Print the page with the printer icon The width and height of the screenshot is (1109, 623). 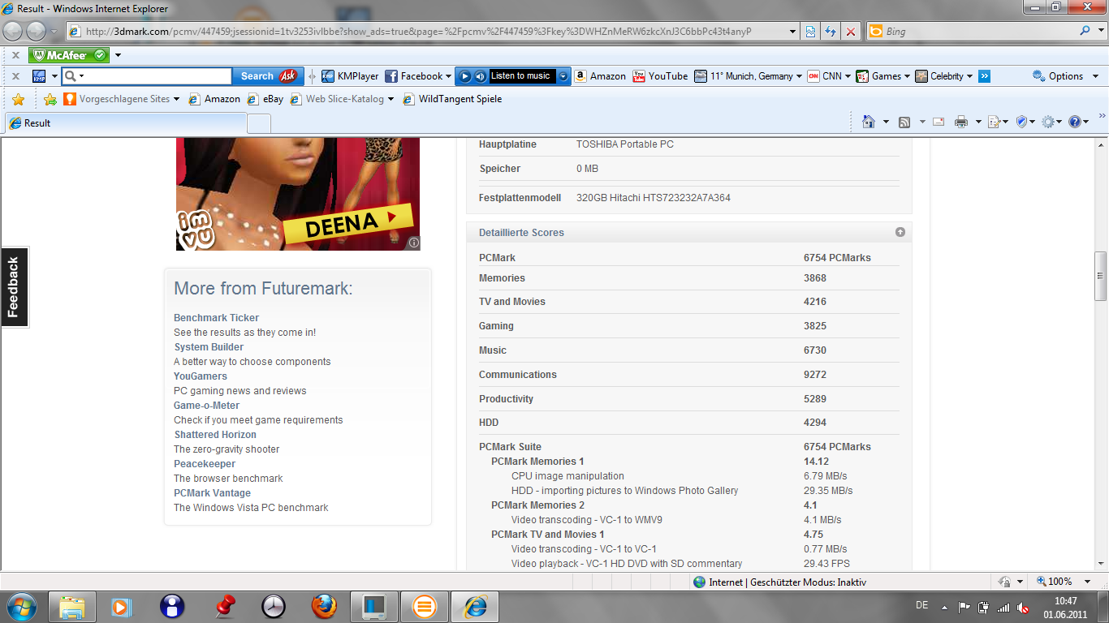pyautogui.click(x=961, y=122)
